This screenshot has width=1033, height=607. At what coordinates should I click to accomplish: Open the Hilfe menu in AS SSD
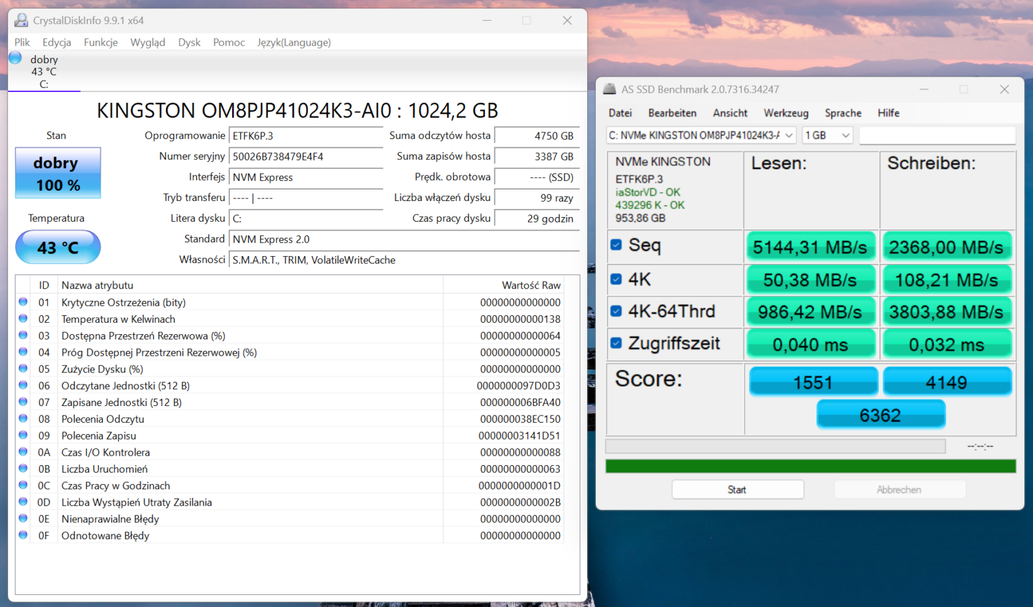[x=888, y=113]
